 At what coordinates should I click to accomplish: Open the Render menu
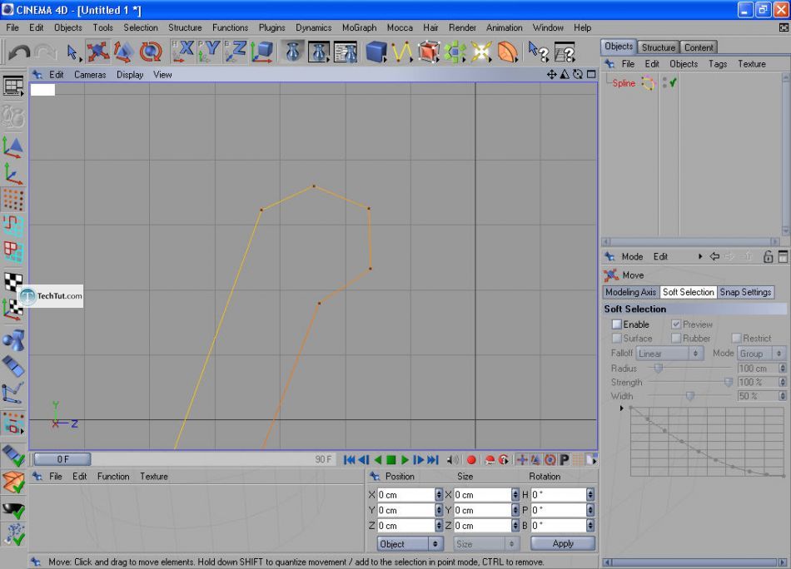tap(462, 27)
